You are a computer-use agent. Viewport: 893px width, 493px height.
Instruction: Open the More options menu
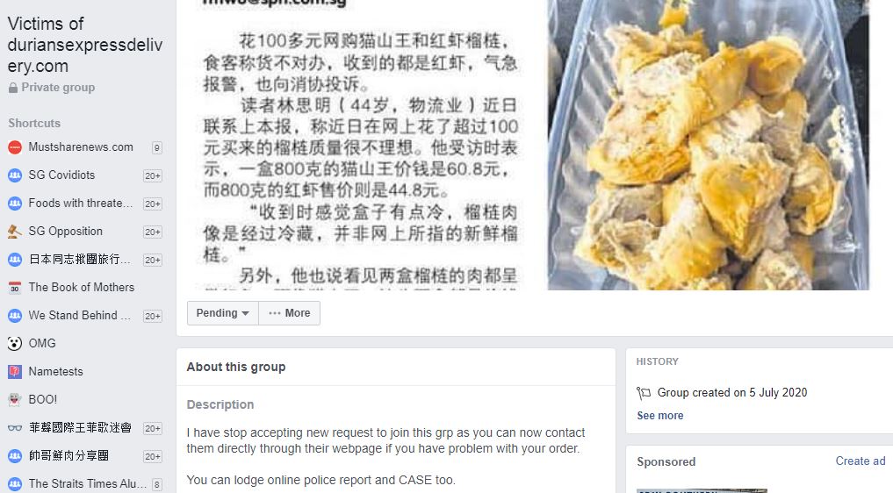[289, 313]
